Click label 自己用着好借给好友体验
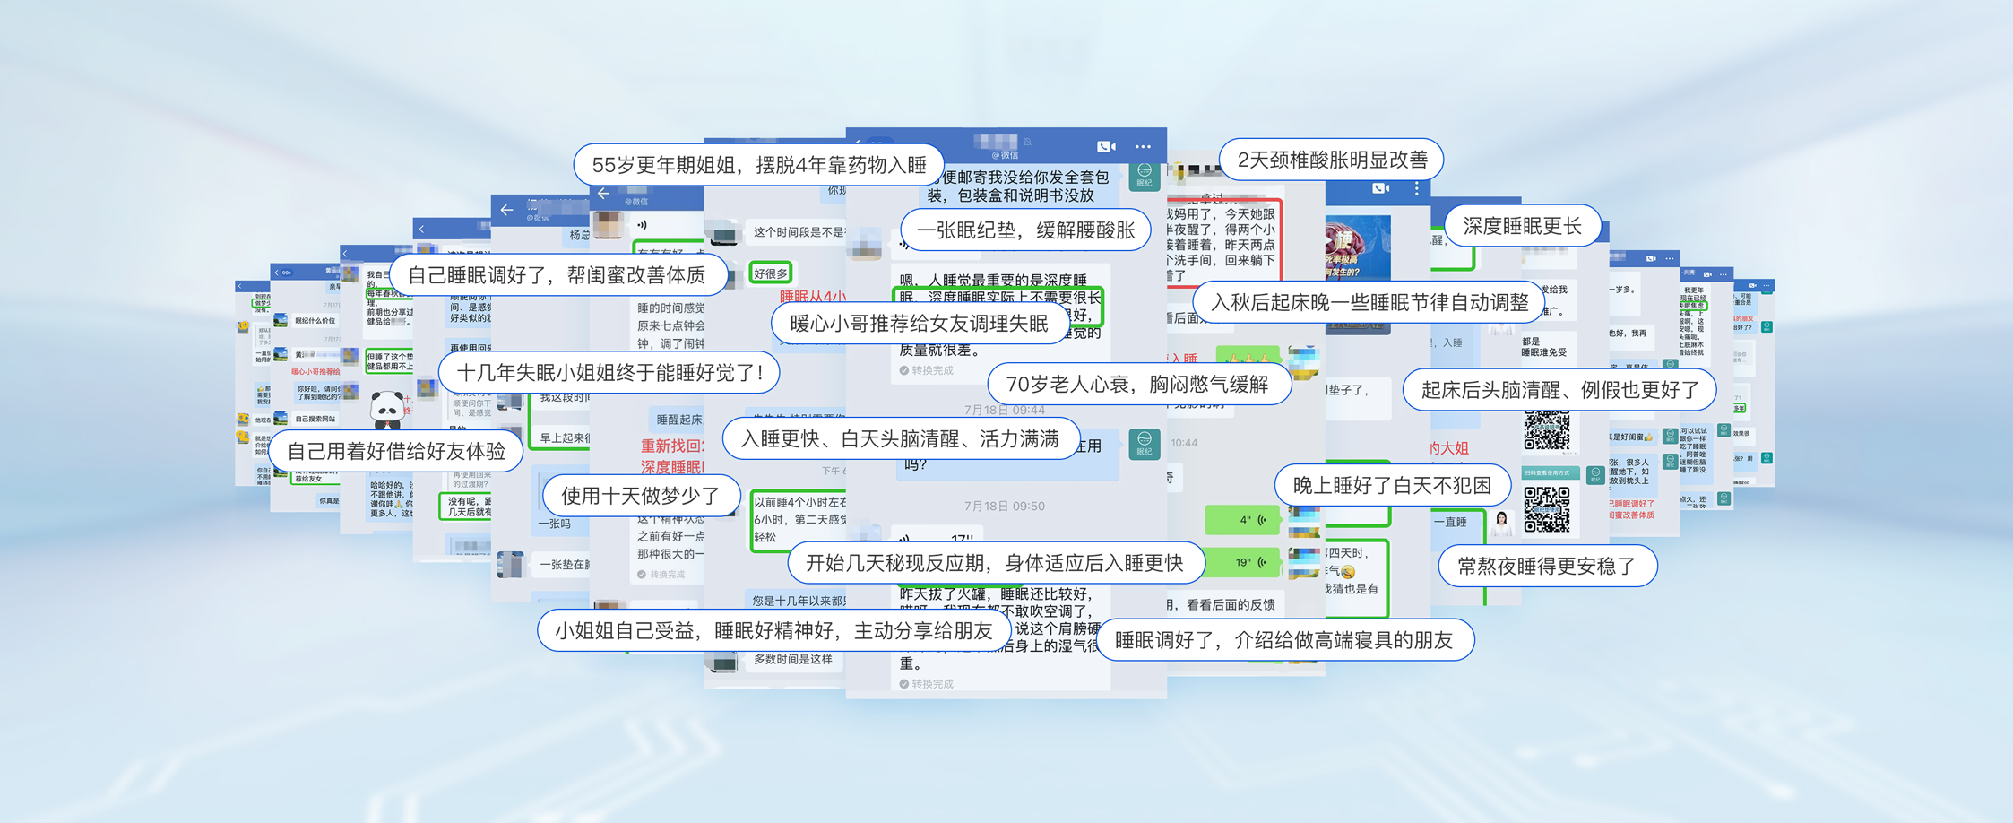 (x=397, y=450)
